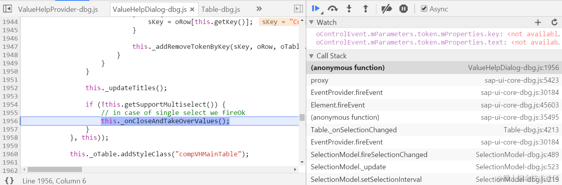The width and height of the screenshot is (562, 185).
Task: Click horizontal scrollbar left arrow
Action: click(x=24, y=169)
